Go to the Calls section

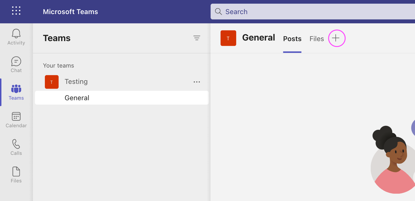pos(16,147)
